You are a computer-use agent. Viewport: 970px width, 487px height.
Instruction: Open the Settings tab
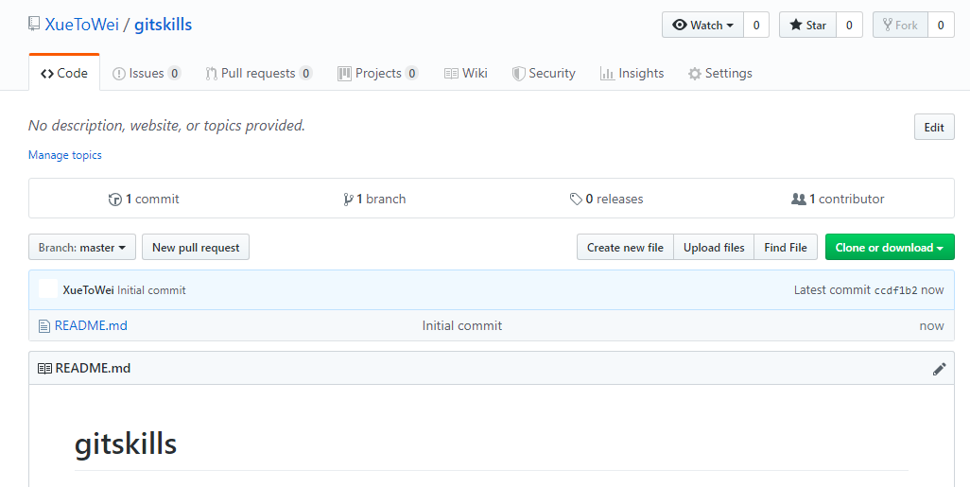720,73
